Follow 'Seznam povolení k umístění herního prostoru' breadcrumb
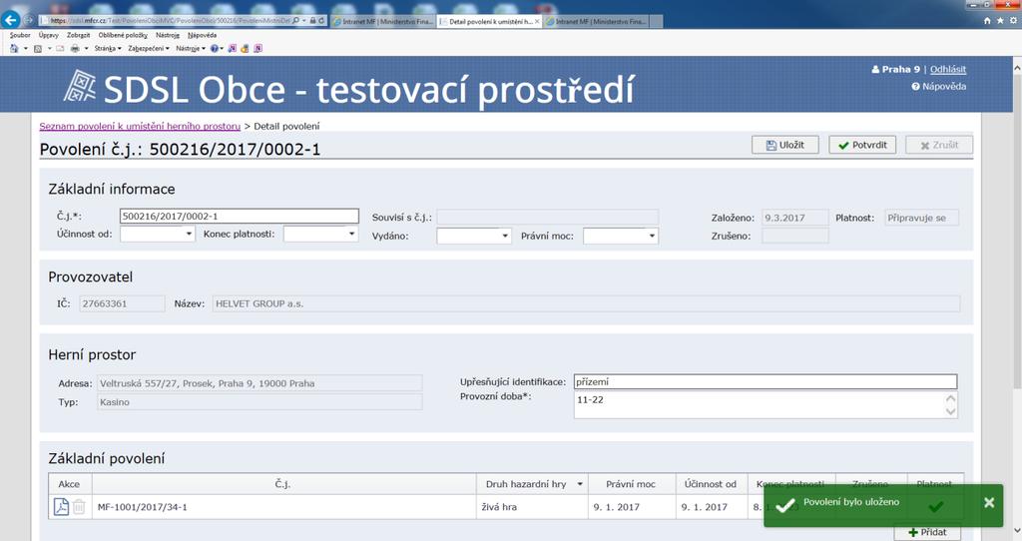Screen dimensions: 1022x541 pyautogui.click(x=140, y=126)
